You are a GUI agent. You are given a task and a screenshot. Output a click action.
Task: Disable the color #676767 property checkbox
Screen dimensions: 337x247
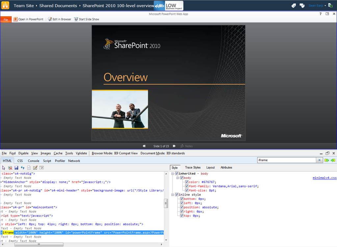click(187, 182)
